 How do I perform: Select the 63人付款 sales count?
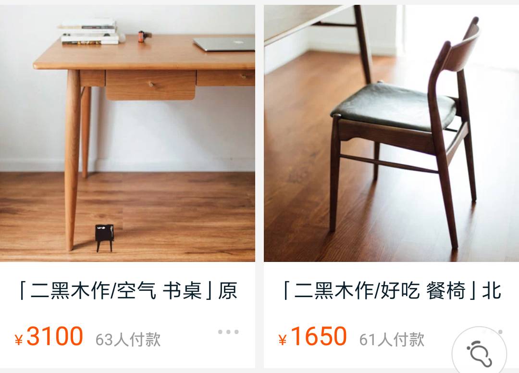coord(128,339)
